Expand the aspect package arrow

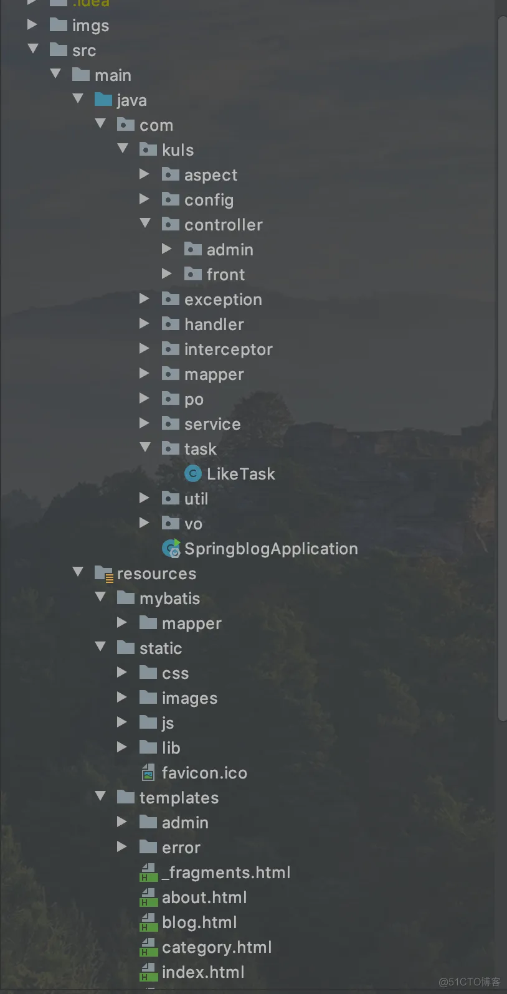145,174
